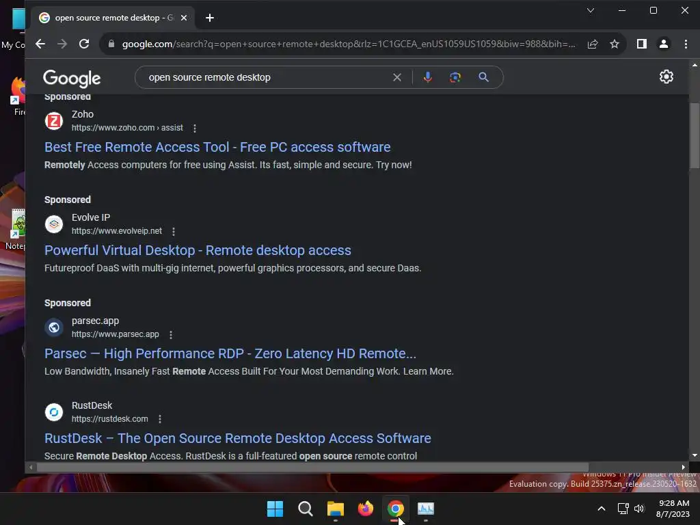Click the scroll right arrow

click(683, 467)
